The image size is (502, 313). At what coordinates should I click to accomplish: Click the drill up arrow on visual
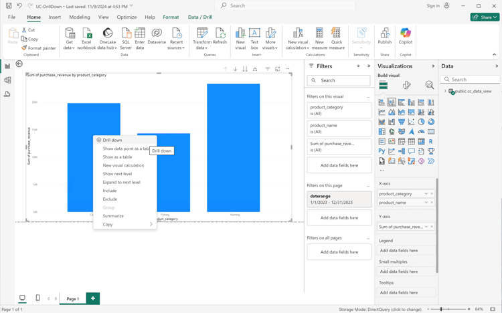click(x=226, y=69)
